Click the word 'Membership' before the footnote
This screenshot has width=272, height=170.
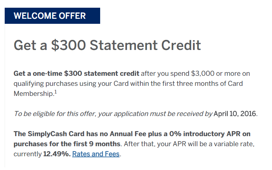coord(33,94)
